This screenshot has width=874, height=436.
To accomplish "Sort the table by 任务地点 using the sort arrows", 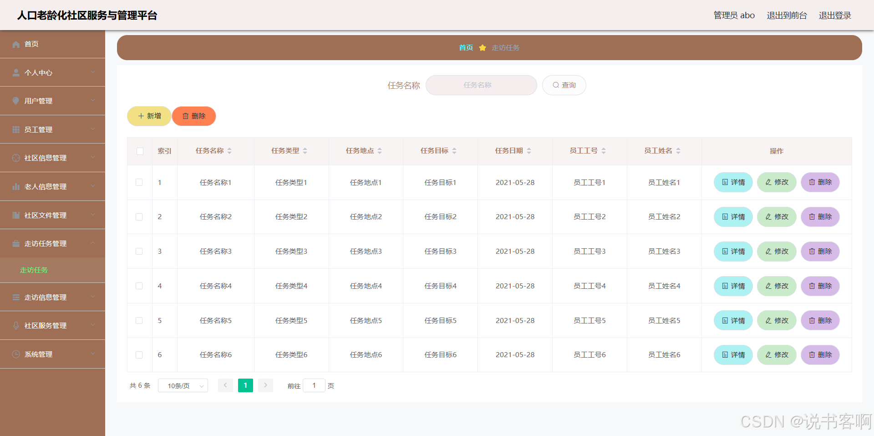I will [x=380, y=151].
